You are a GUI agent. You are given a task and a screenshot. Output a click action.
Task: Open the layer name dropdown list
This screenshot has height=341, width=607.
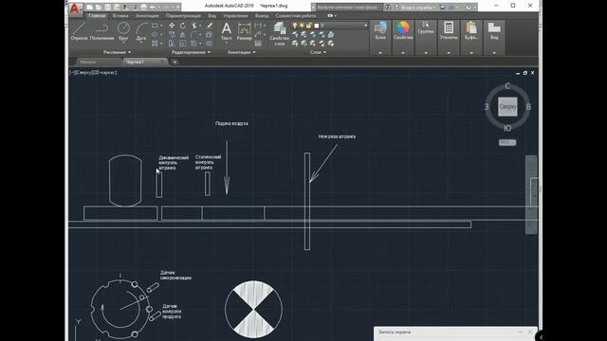tap(365, 26)
